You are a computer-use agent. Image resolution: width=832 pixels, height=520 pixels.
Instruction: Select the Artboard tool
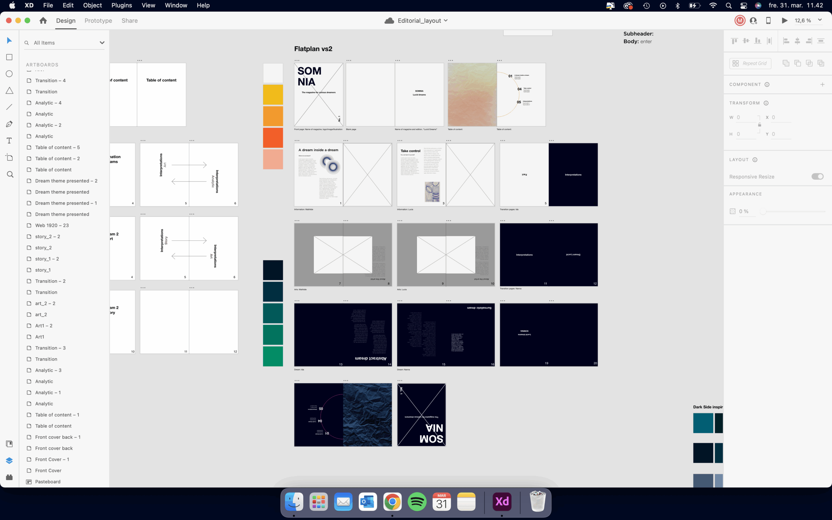(9, 157)
